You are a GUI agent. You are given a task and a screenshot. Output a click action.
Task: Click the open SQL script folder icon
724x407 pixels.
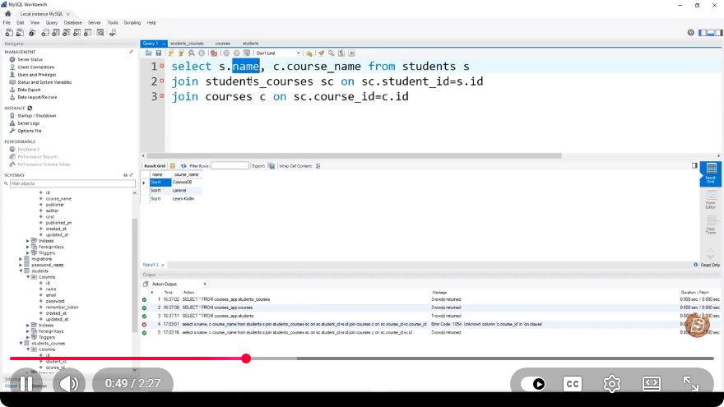[149, 53]
